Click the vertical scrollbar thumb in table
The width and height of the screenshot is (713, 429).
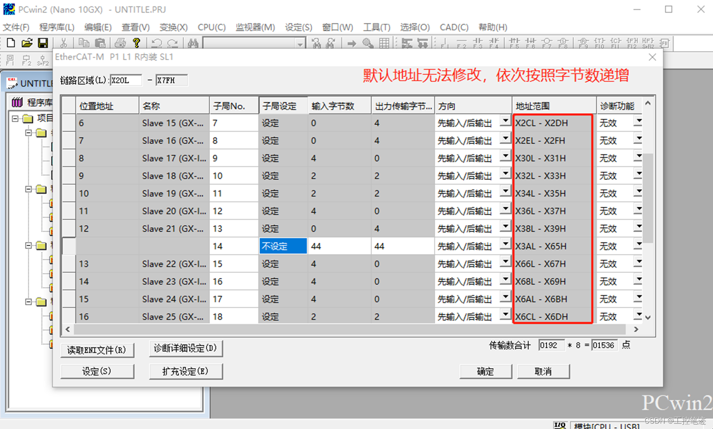point(648,198)
